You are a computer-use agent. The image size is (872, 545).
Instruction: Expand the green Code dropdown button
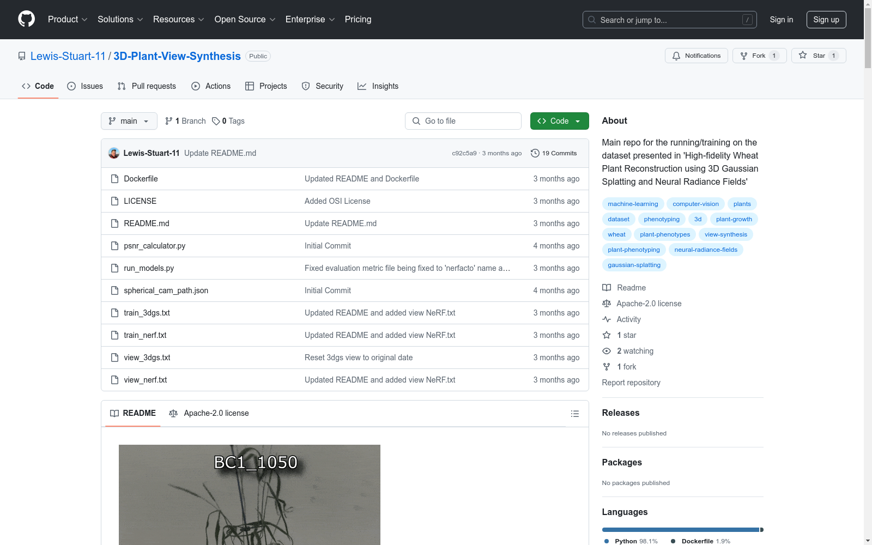[x=559, y=121]
